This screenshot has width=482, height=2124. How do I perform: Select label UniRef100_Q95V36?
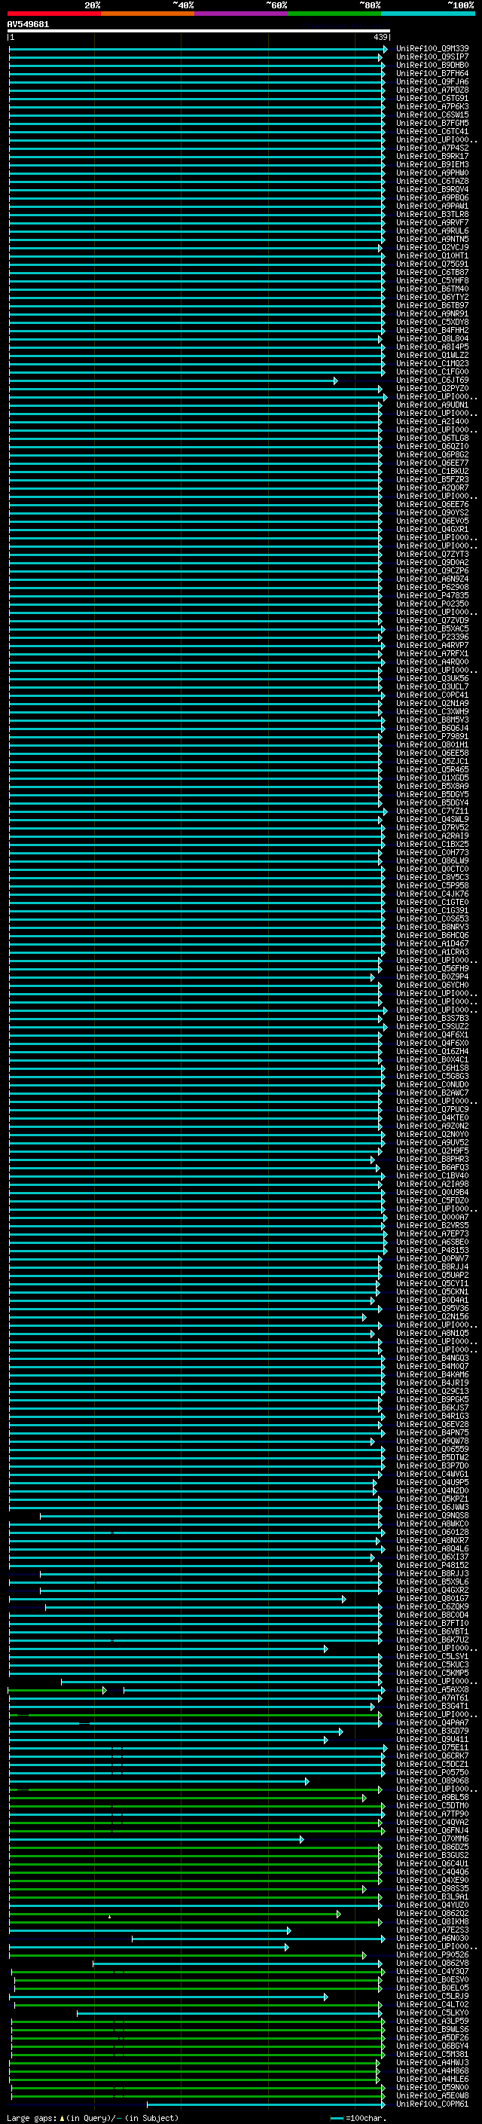(x=432, y=1310)
